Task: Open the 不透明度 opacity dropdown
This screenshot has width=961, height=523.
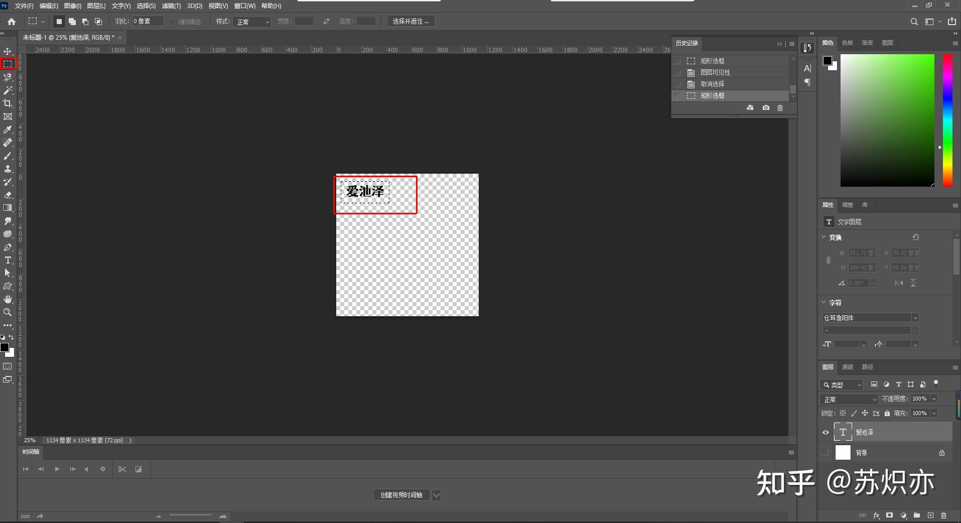Action: [934, 399]
